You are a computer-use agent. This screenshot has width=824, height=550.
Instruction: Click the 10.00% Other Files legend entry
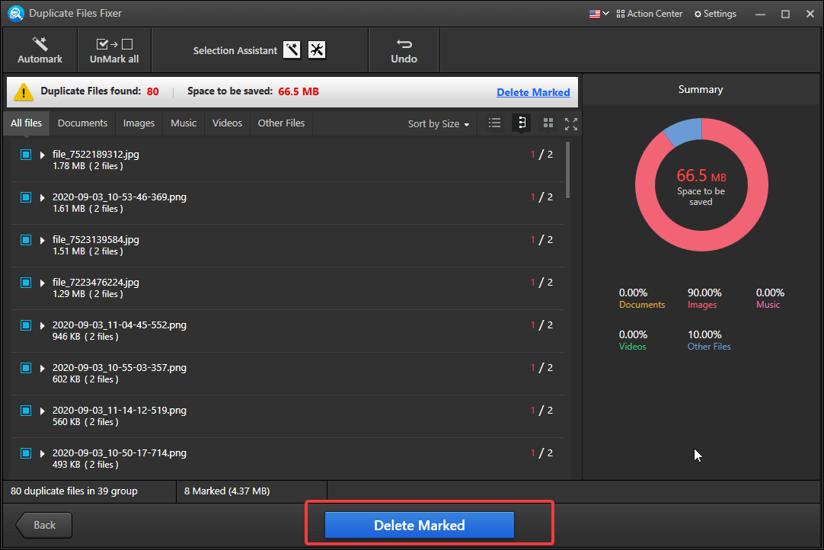[709, 341]
